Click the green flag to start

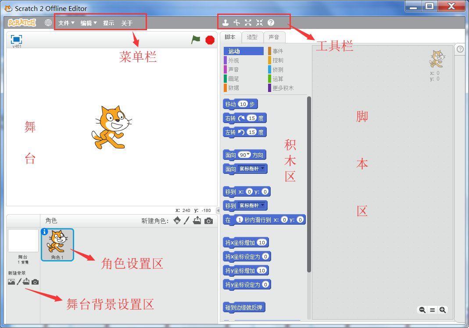pyautogui.click(x=196, y=40)
